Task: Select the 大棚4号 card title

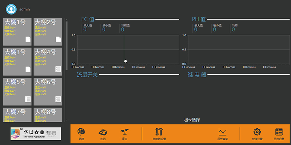Action: tap(45, 52)
